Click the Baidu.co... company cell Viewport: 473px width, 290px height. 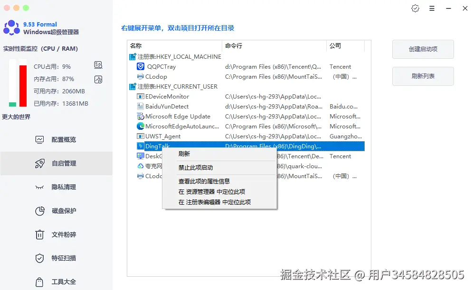point(343,107)
